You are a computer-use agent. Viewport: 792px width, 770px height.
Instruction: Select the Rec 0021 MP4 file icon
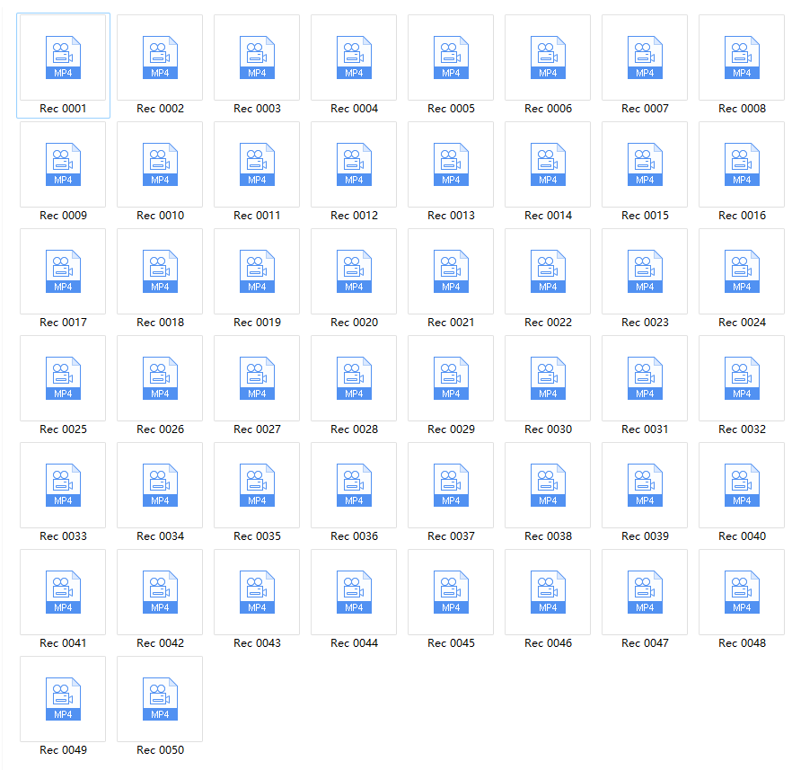coord(451,271)
